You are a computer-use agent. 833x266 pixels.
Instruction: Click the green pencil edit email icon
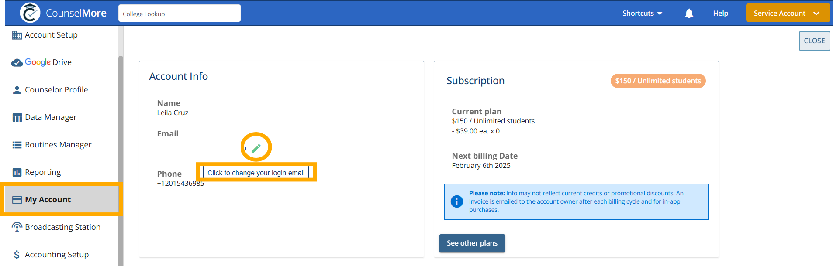(256, 148)
